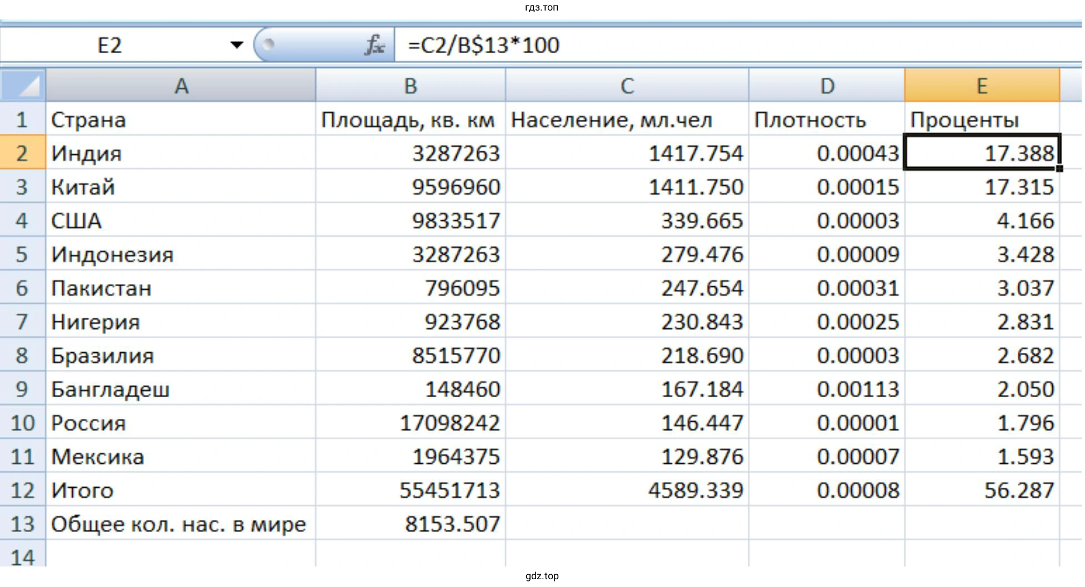Select column C header
This screenshot has width=1085, height=587.
tap(627, 85)
